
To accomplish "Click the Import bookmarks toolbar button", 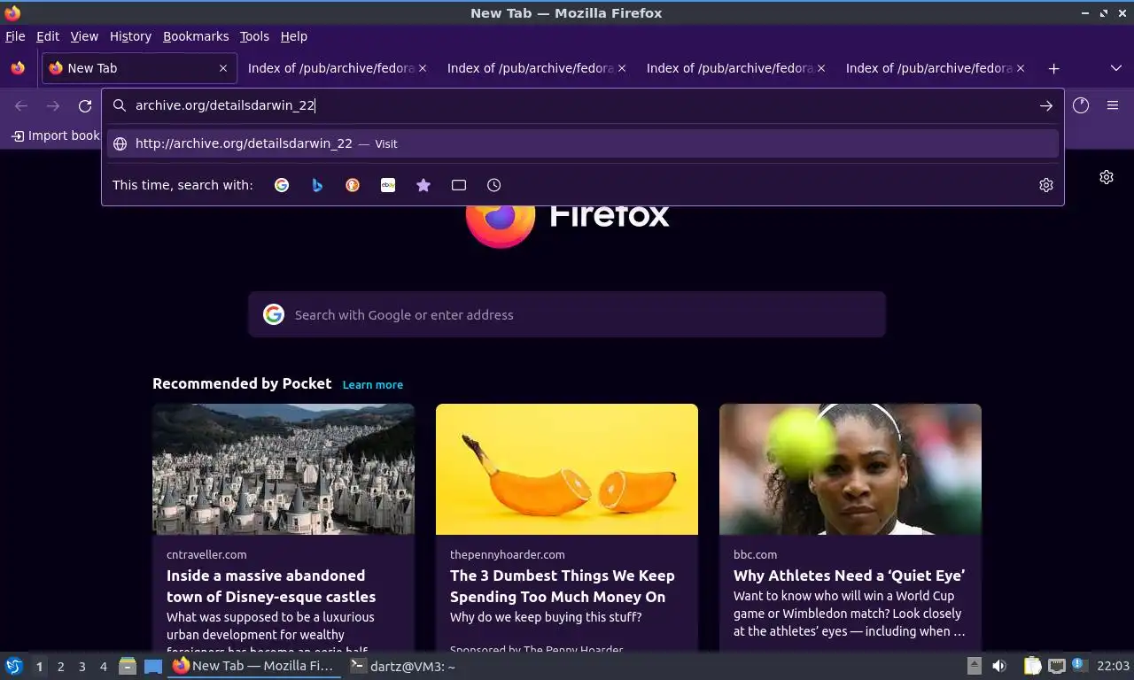I will pos(56,135).
